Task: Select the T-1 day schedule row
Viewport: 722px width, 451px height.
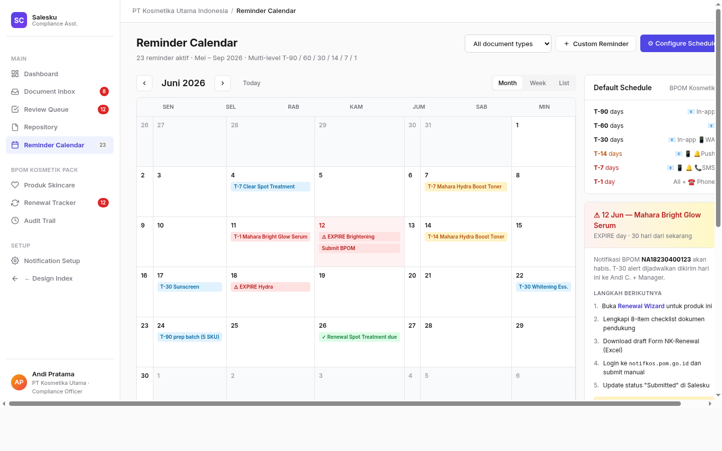Action: 654,182
